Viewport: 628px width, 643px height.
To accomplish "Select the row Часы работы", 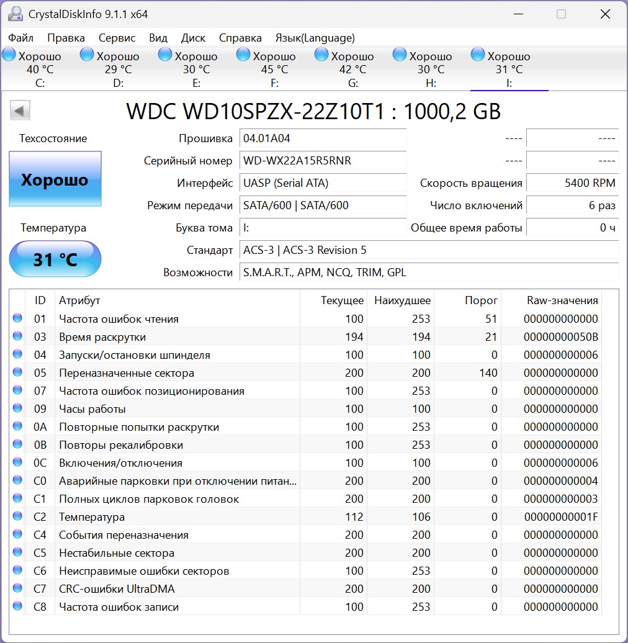I will tap(305, 409).
